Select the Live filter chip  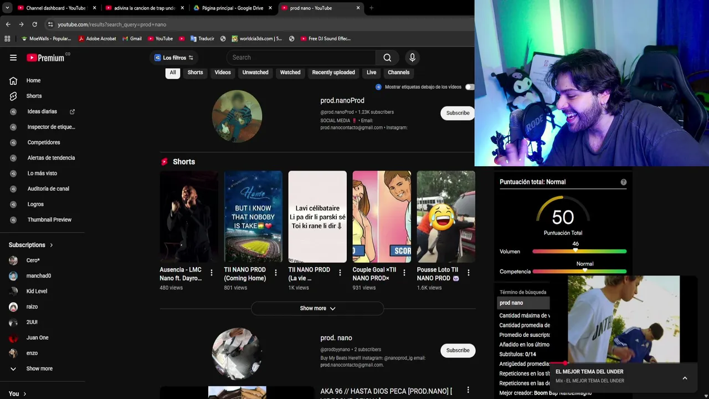(371, 73)
